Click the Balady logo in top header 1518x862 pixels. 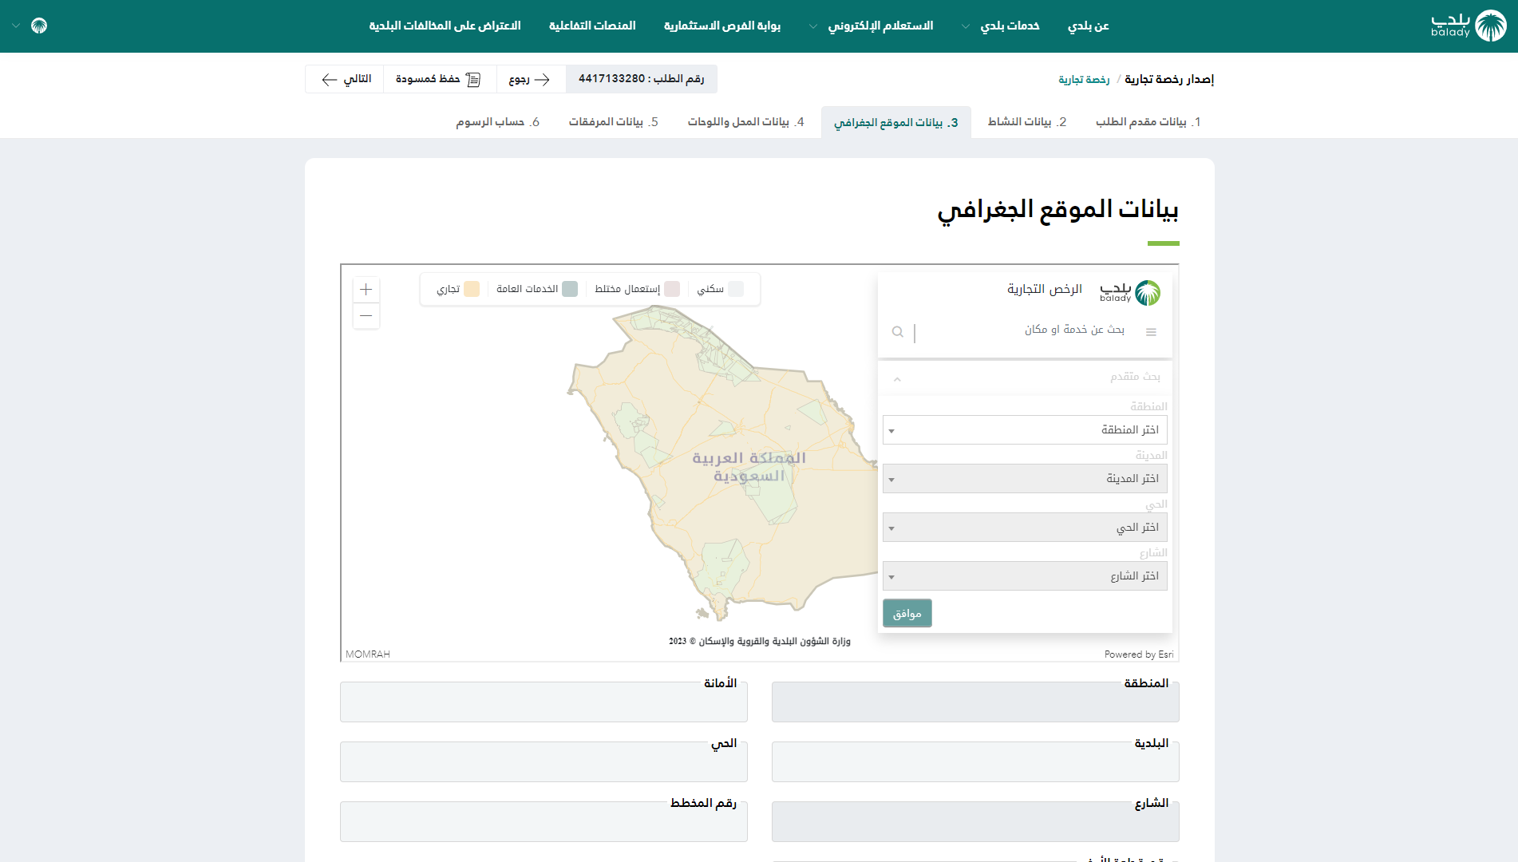(x=1468, y=26)
